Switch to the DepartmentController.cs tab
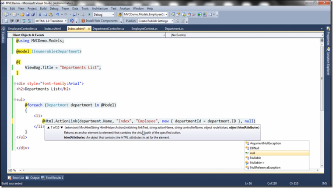This screenshot has height=188, width=333. (109, 29)
